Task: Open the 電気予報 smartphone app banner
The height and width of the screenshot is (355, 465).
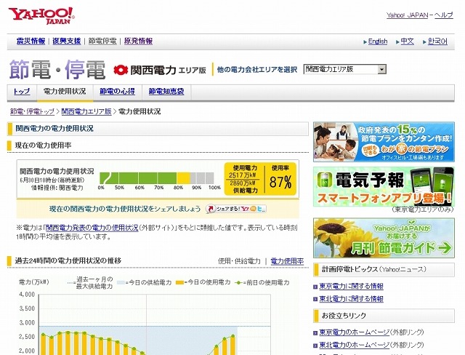Action: pyautogui.click(x=384, y=186)
